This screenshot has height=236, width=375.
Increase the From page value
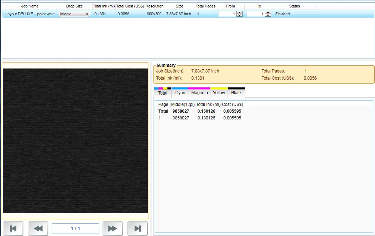pos(239,12)
